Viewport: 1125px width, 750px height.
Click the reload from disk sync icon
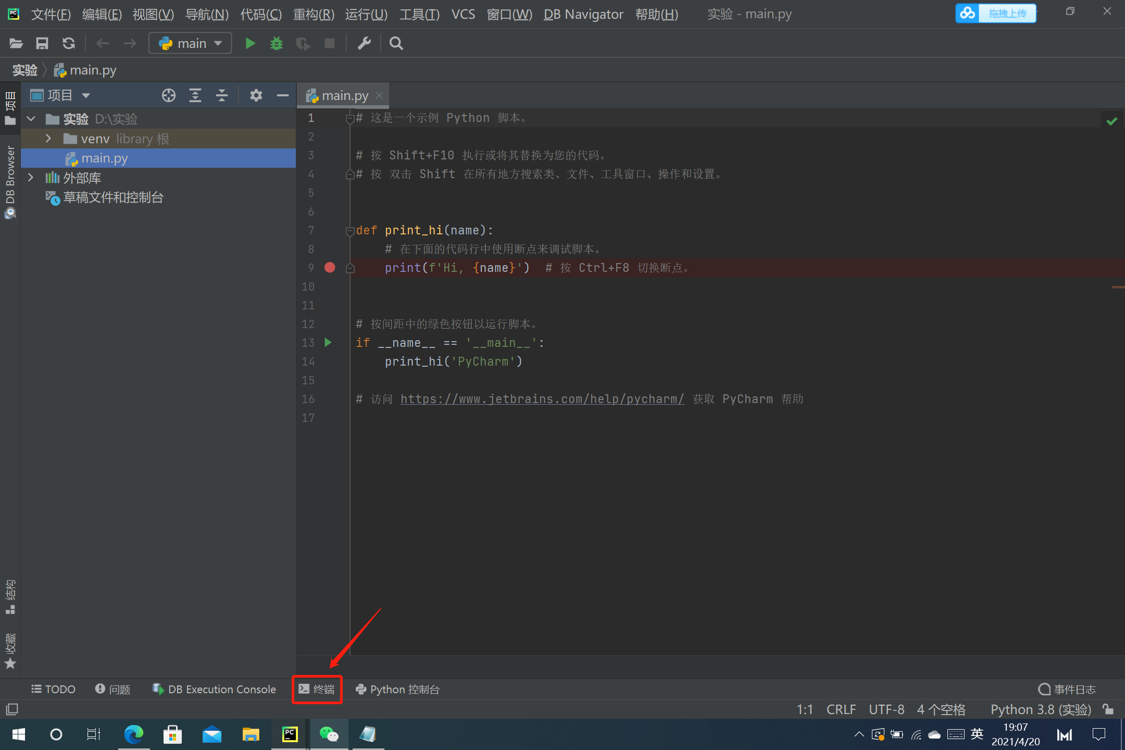click(x=69, y=43)
